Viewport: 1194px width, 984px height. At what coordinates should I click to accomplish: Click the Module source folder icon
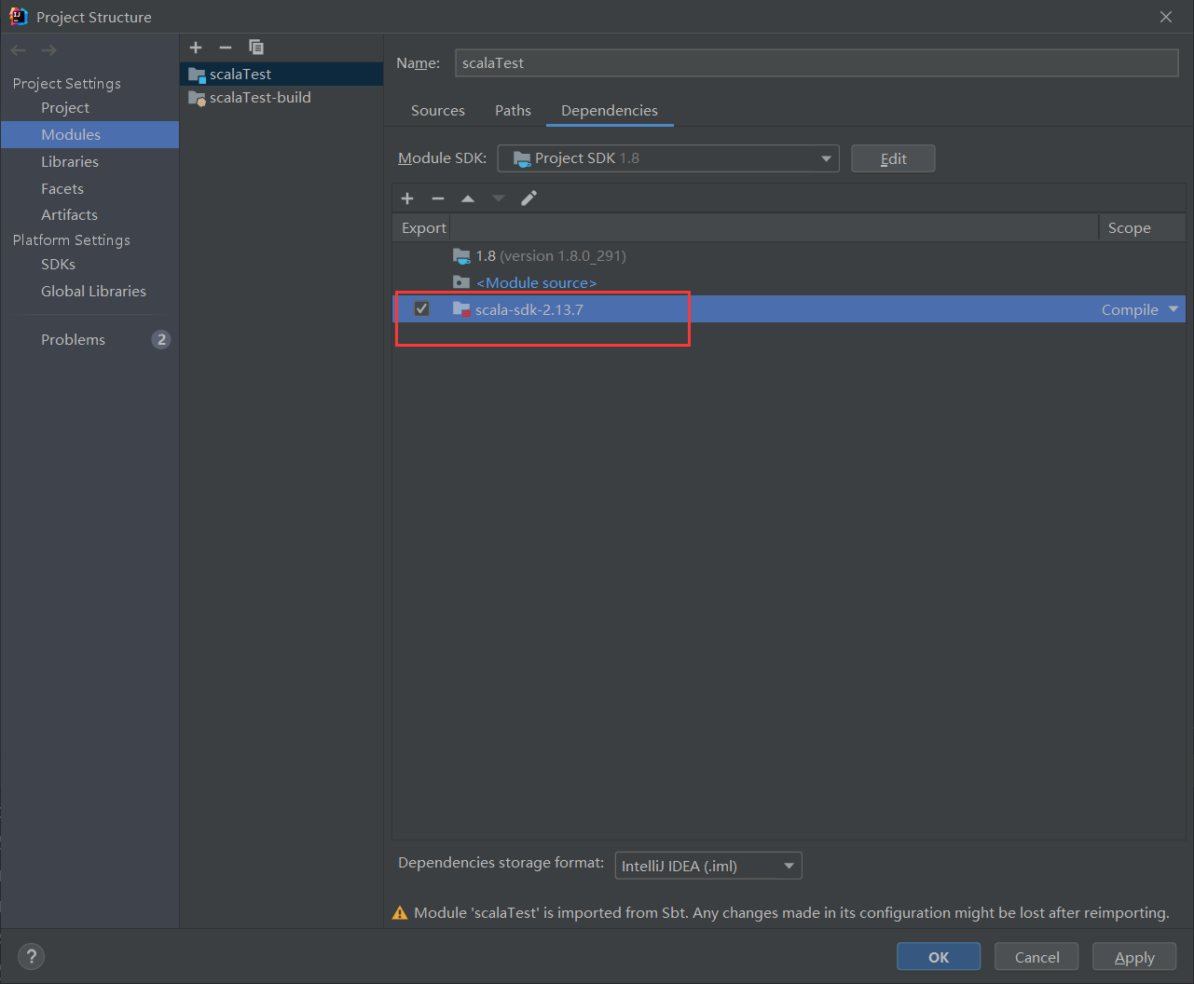[x=461, y=282]
